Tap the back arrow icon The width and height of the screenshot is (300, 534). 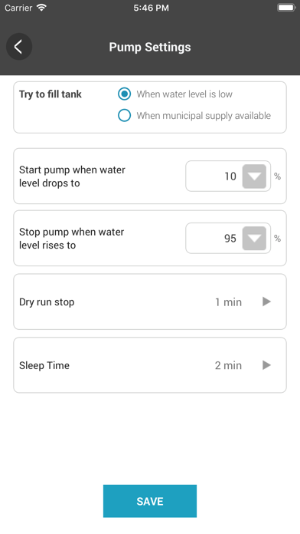click(x=19, y=47)
